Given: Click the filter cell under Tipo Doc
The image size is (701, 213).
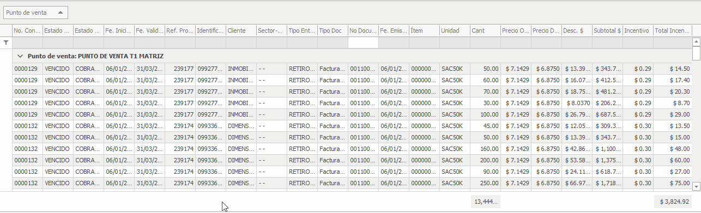Looking at the screenshot, I should tap(333, 42).
